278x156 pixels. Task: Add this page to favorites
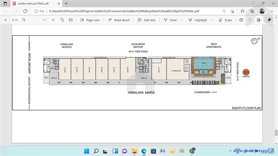tap(232, 11)
